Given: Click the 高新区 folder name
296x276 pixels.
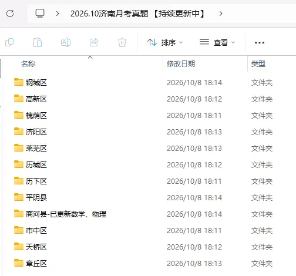Looking at the screenshot, I should 36,99.
